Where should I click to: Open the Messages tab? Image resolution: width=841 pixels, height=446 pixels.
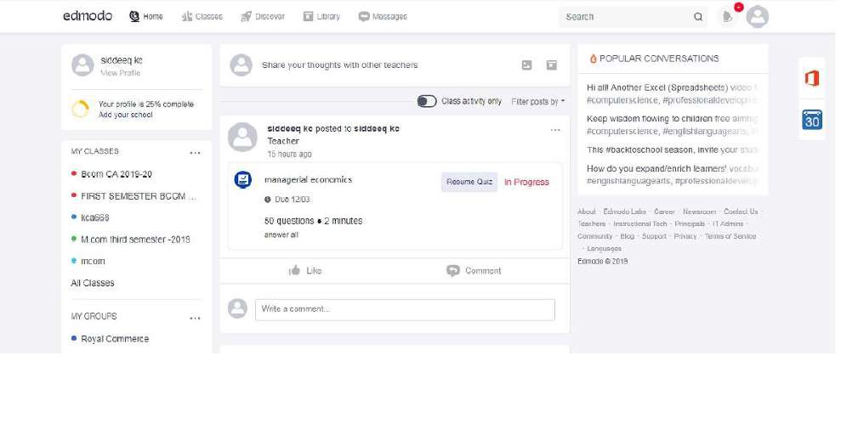click(383, 17)
